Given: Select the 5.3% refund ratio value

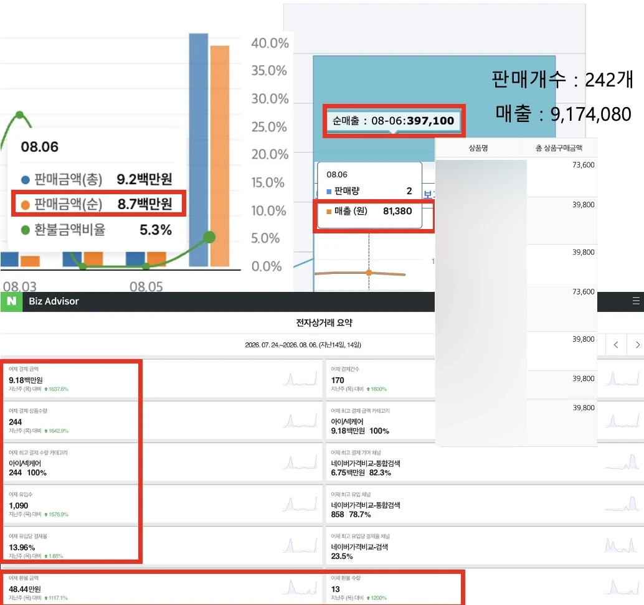Looking at the screenshot, I should [156, 230].
